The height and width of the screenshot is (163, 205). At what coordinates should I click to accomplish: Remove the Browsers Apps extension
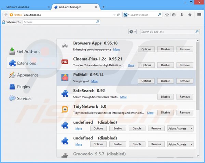185,49
